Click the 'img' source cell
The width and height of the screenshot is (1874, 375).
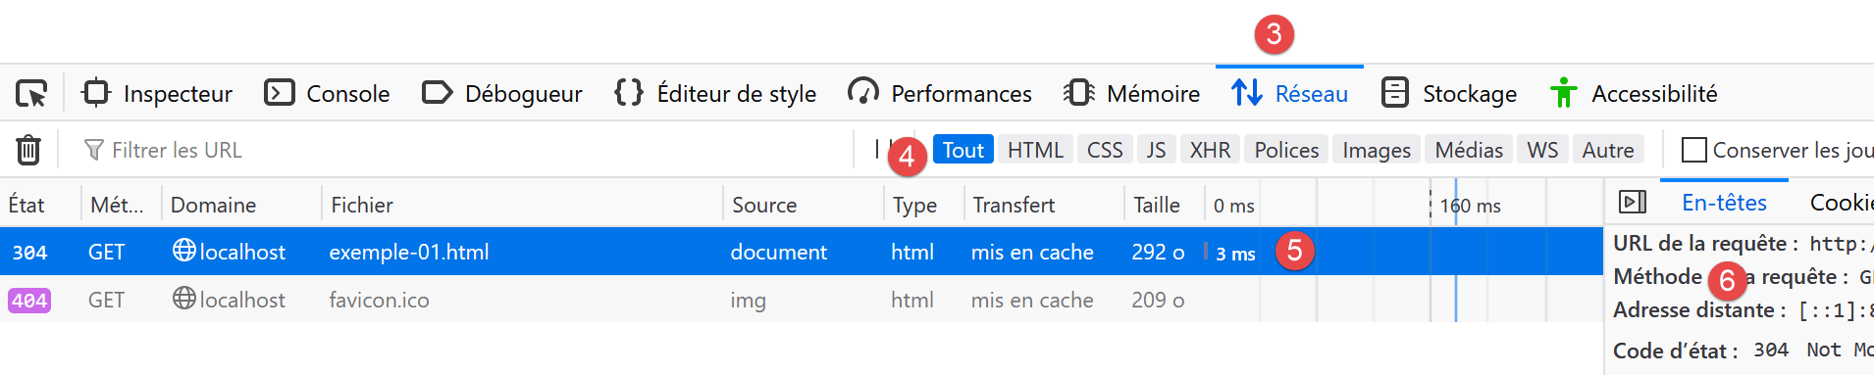click(748, 300)
